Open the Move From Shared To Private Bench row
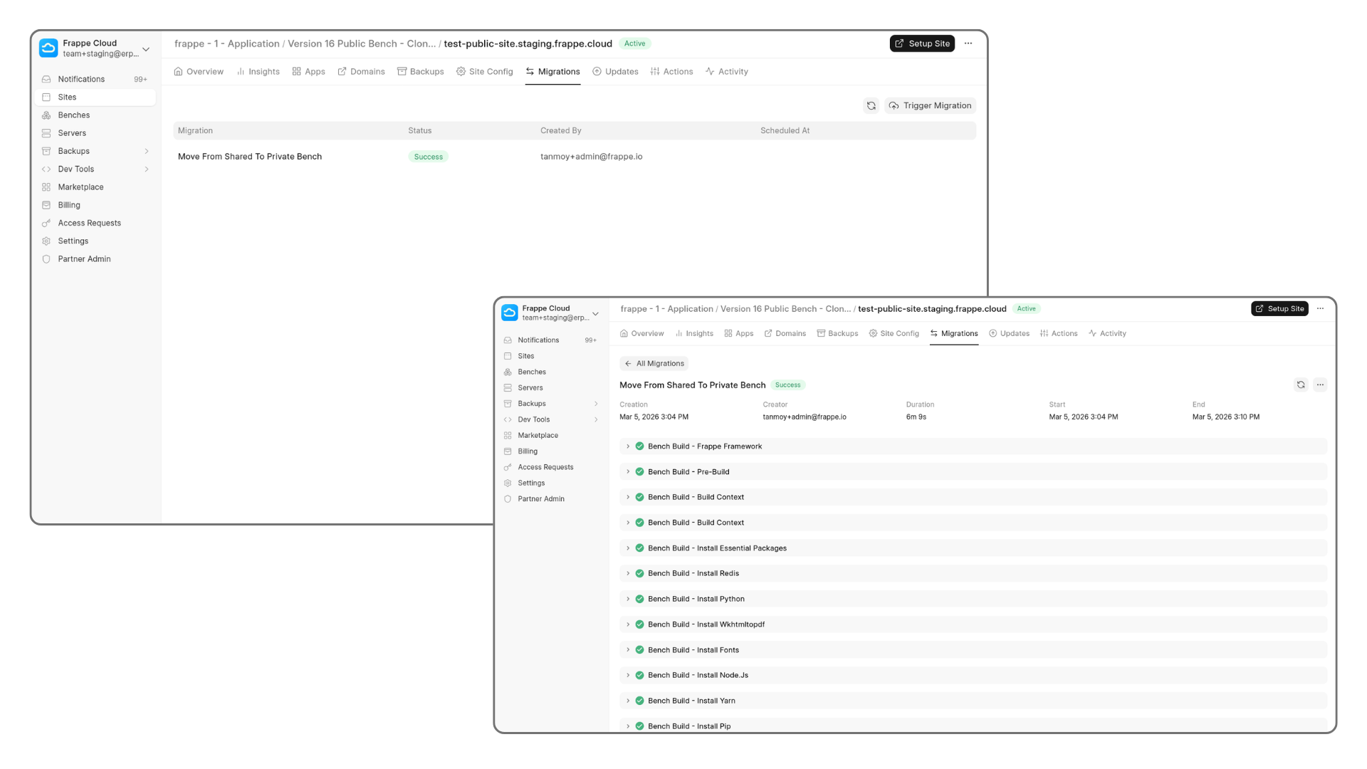Viewport: 1367px width, 769px height. [x=250, y=157]
